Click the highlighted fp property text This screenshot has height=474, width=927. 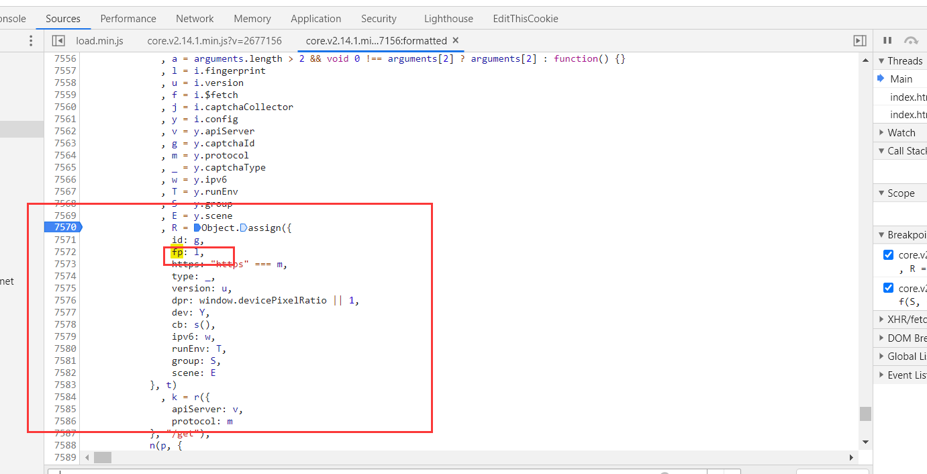click(x=177, y=252)
